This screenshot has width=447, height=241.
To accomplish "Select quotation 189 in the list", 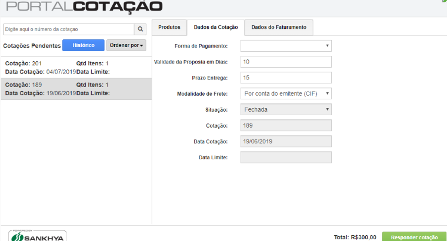I will tap(76, 89).
